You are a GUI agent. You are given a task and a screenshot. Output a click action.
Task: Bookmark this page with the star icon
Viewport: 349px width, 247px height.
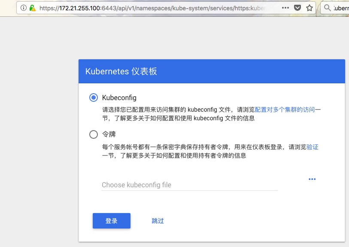coord(310,8)
